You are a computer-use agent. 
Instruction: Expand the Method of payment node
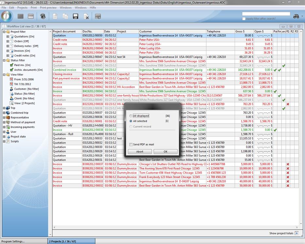pyautogui.click(x=4, y=122)
